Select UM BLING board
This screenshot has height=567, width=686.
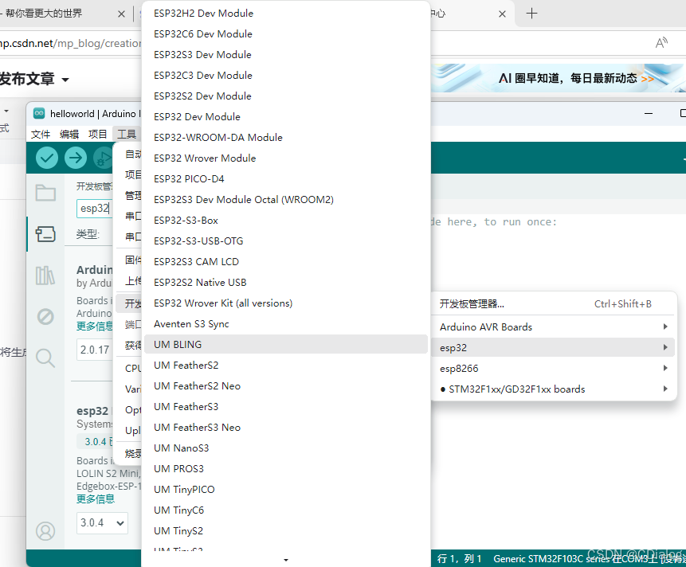click(x=286, y=345)
